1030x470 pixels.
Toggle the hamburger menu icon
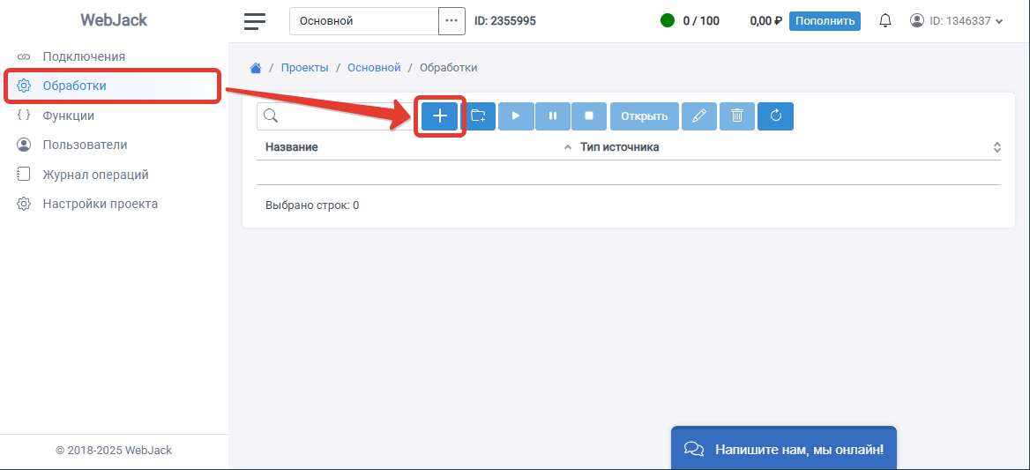tap(255, 21)
